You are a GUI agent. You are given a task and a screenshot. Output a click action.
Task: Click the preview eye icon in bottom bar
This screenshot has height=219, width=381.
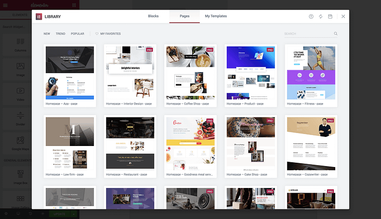(42, 214)
